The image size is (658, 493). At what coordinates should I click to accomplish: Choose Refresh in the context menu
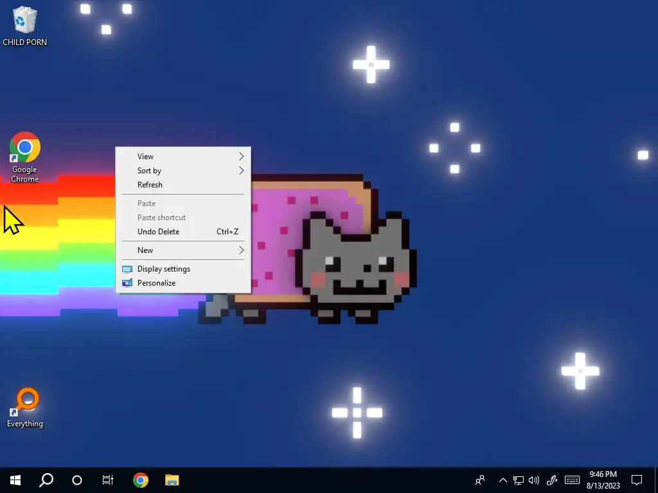pos(183,185)
